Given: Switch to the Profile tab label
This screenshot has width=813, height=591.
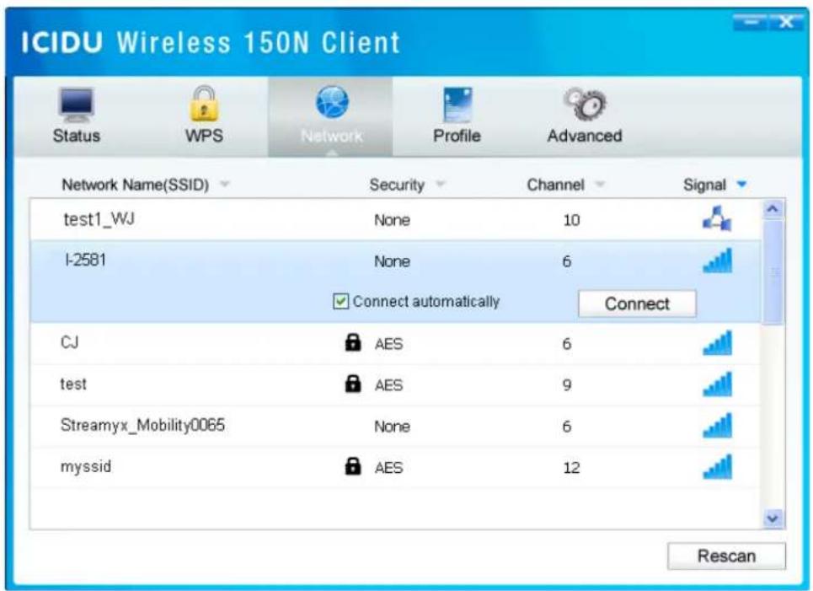Looking at the screenshot, I should (x=457, y=136).
